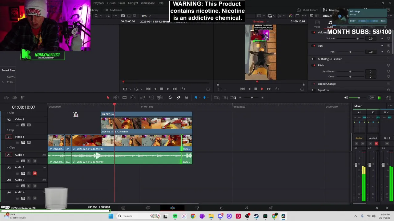
Task: Open the Color menu
Action: tap(122, 3)
